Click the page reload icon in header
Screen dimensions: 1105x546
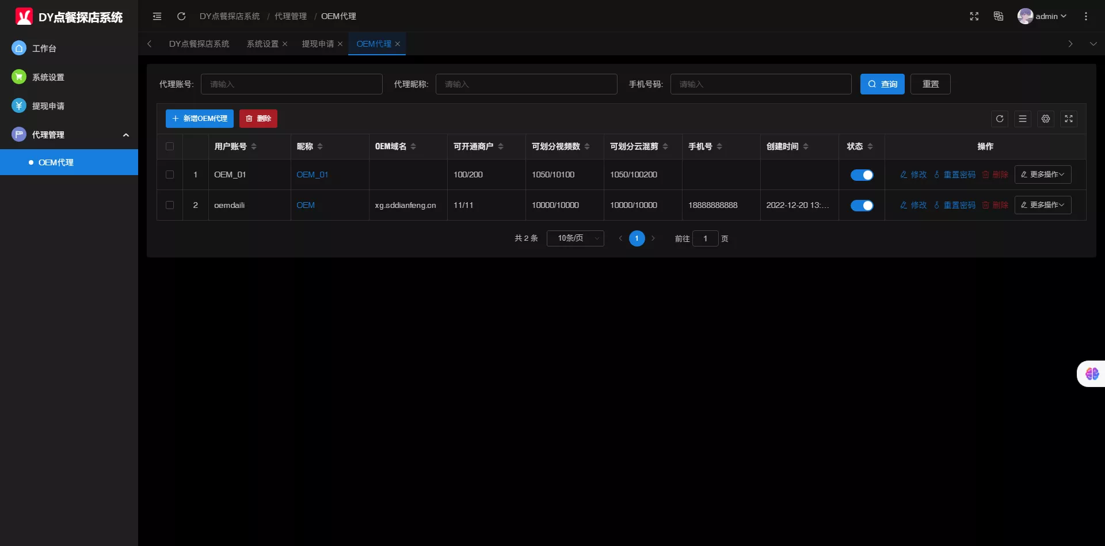181,16
